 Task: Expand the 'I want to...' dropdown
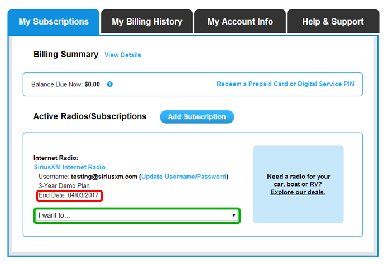point(137,215)
